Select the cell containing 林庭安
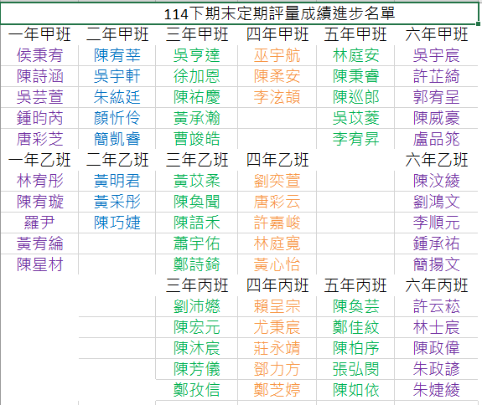This screenshot has height=405, width=482. pos(355,55)
